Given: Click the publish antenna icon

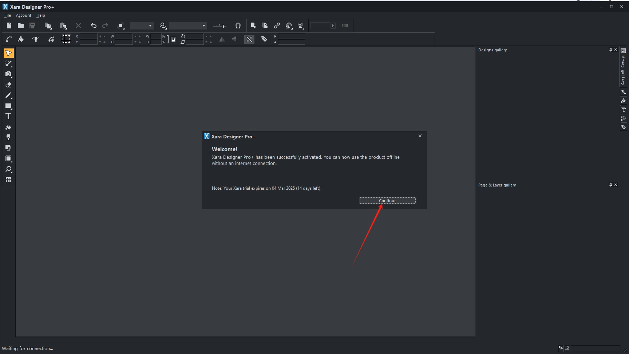Looking at the screenshot, I should coord(301,25).
